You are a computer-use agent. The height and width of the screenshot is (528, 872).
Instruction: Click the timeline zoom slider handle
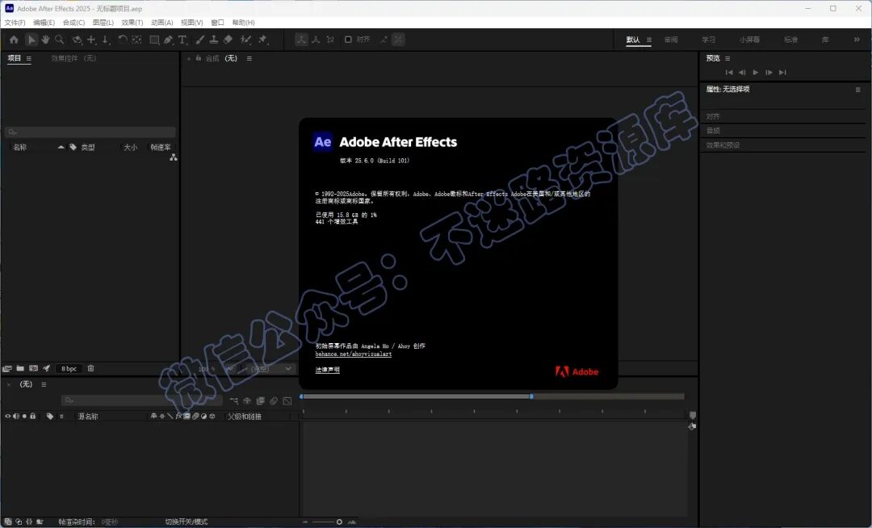[x=339, y=522]
